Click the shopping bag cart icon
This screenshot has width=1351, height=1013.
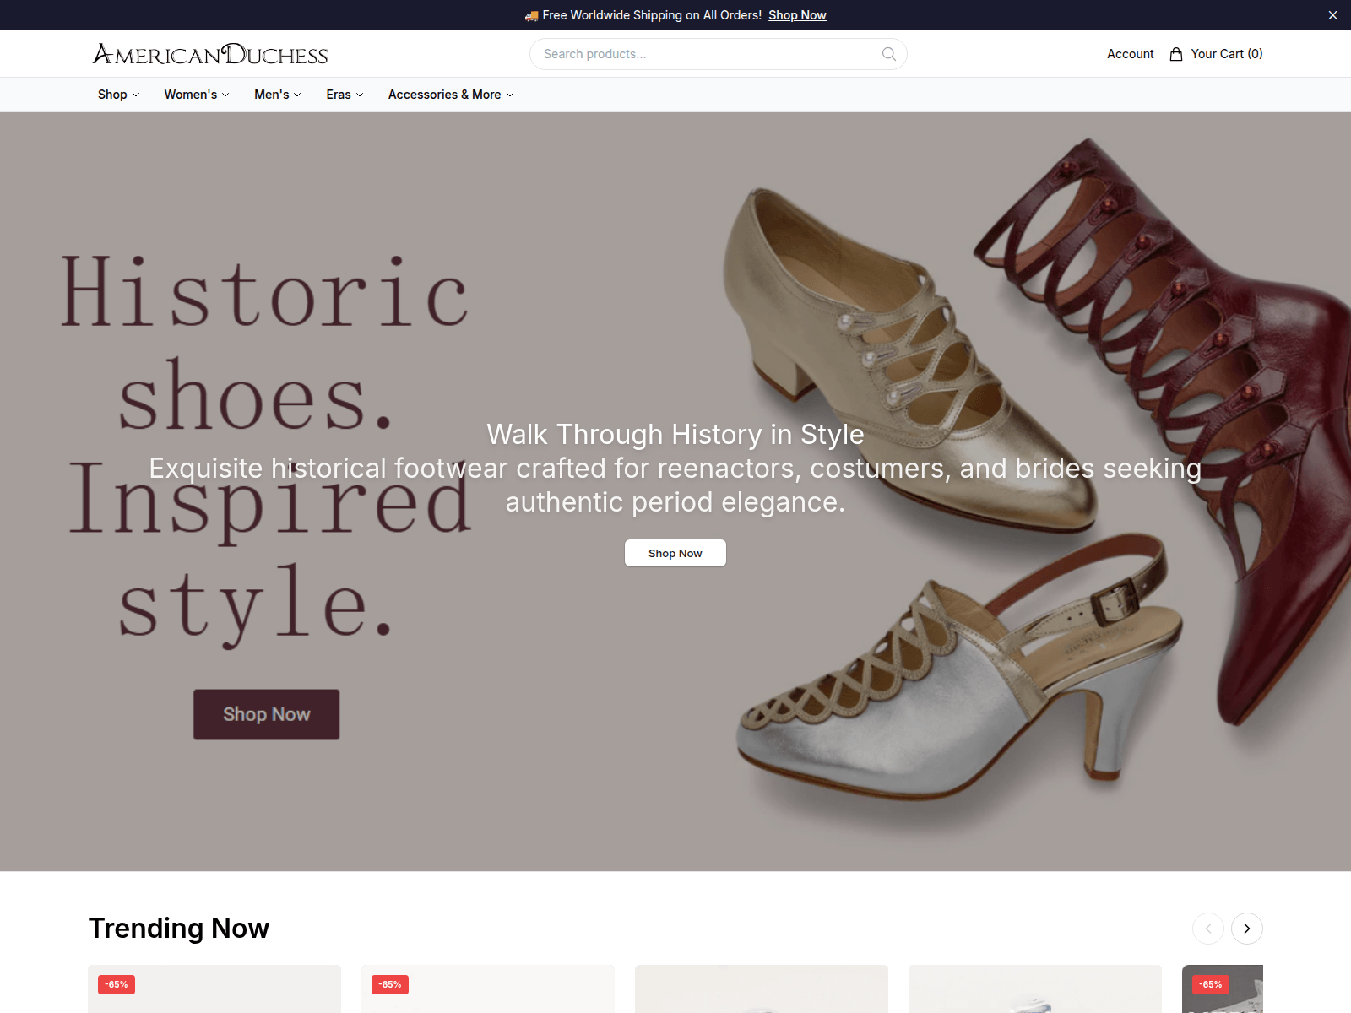click(1176, 54)
